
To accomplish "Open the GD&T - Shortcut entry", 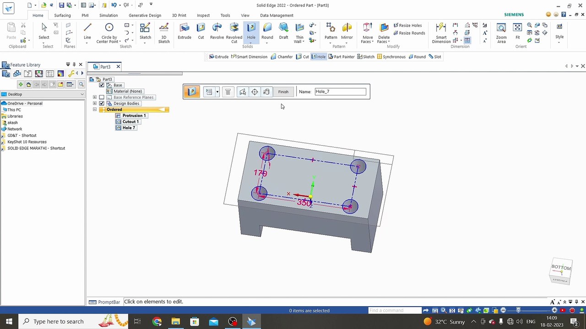I will coord(22,135).
